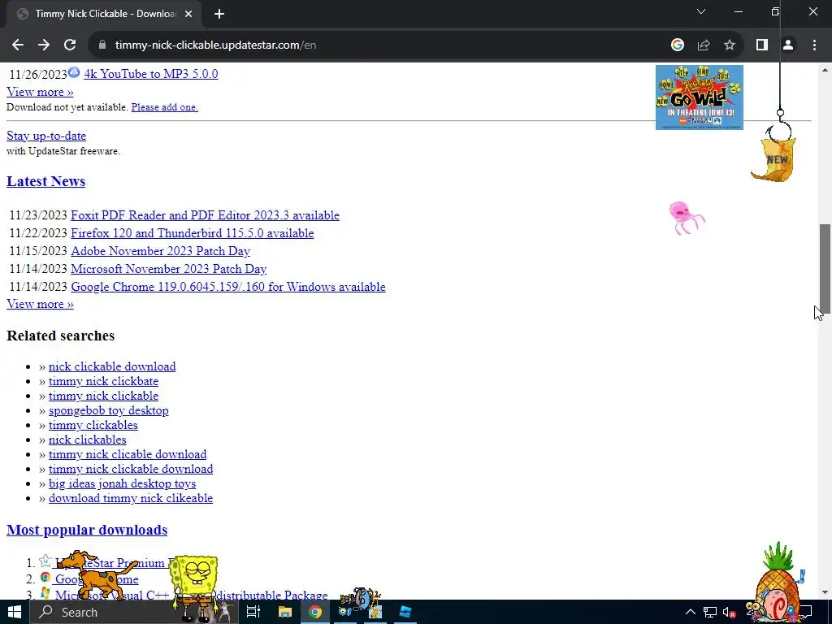
Task: Switch to Chrome in the taskbar
Action: [315, 612]
